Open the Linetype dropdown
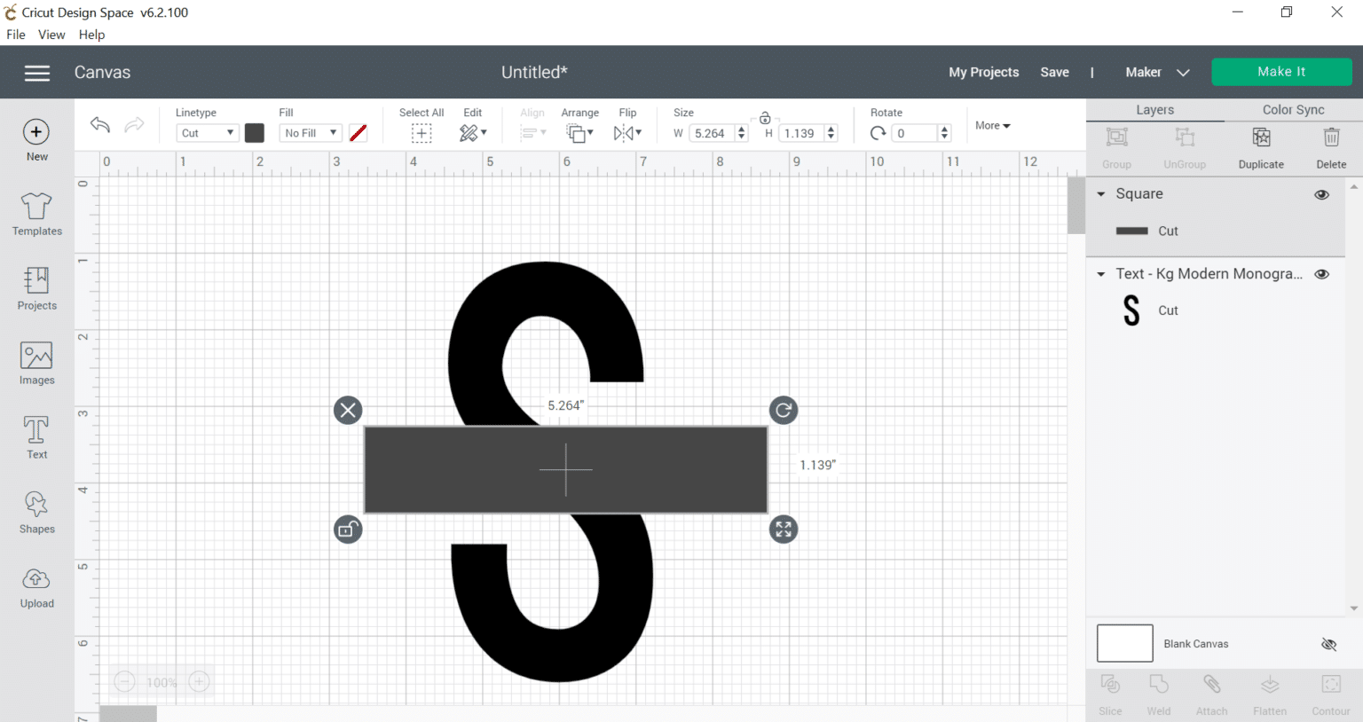This screenshot has width=1363, height=722. tap(206, 132)
